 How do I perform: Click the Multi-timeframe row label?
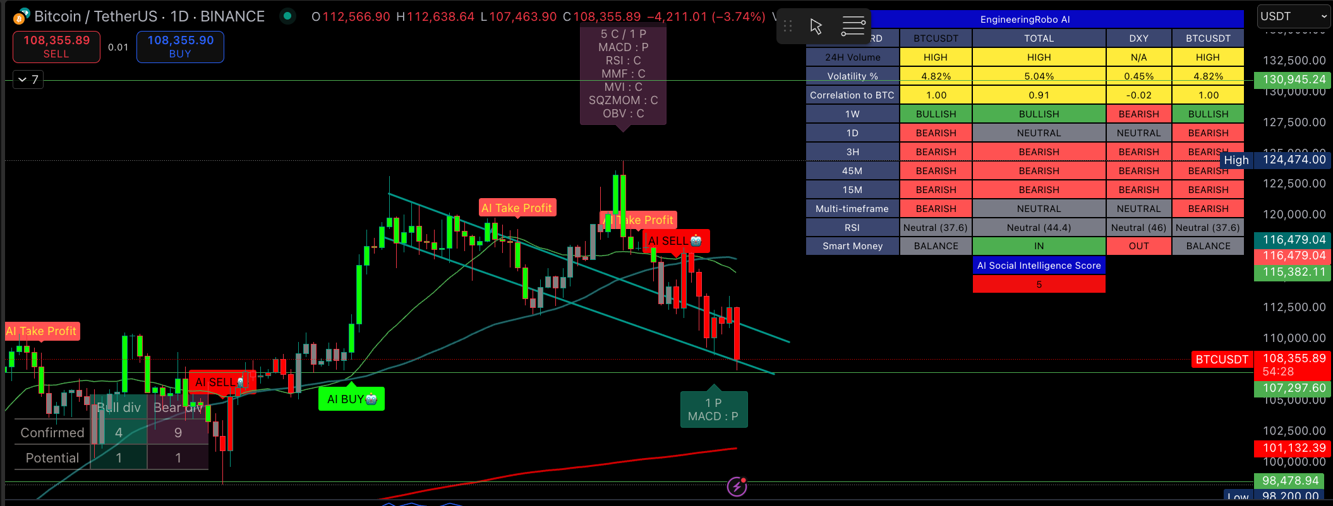(x=853, y=209)
